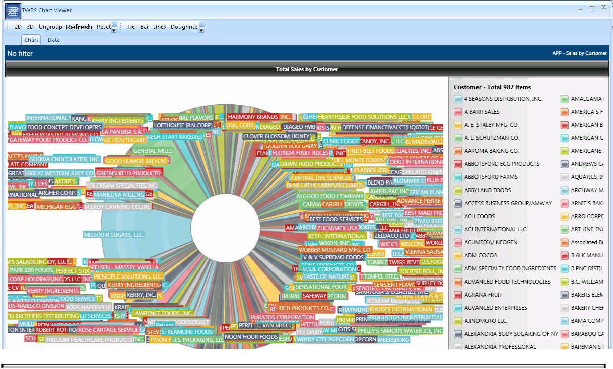Click ADVANCED FOOD TECHNOLOGIES legend swatch
The width and height of the screenshot is (613, 369).
coord(458,282)
